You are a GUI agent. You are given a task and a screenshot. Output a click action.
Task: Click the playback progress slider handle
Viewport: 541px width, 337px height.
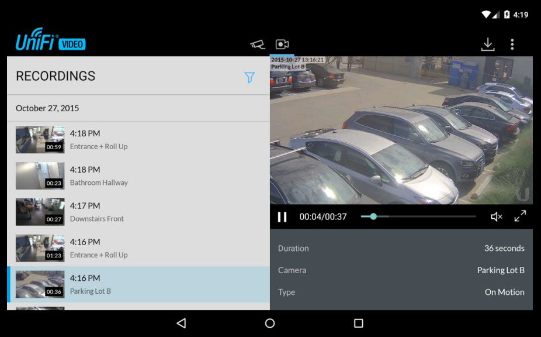(373, 216)
